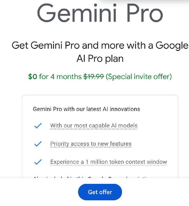Open 'With our most capable AI models' link
Image resolution: width=189 pixels, height=206 pixels.
tap(94, 126)
